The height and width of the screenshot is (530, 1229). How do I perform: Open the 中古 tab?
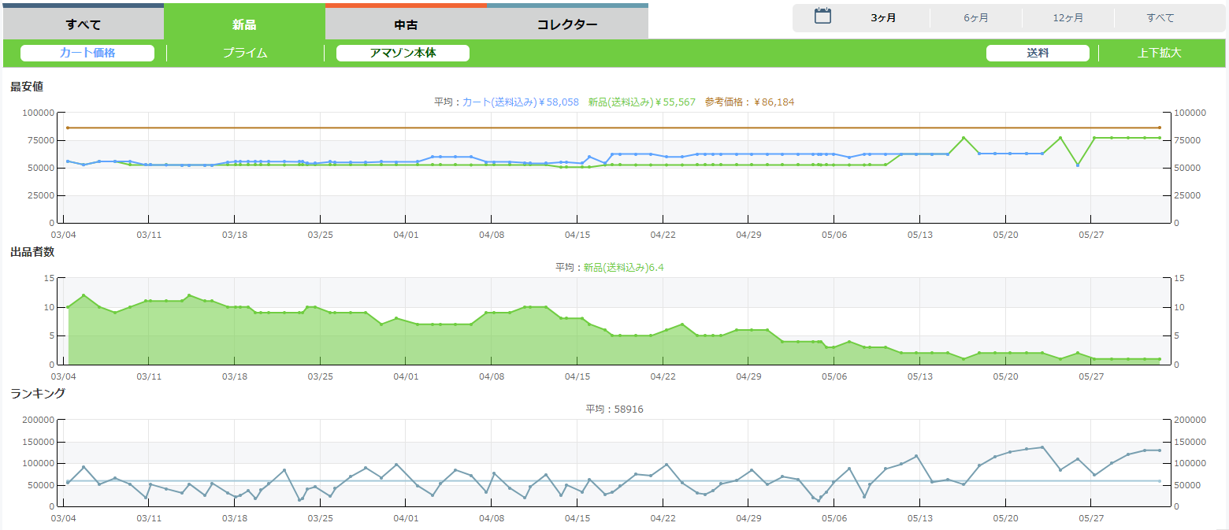(406, 24)
